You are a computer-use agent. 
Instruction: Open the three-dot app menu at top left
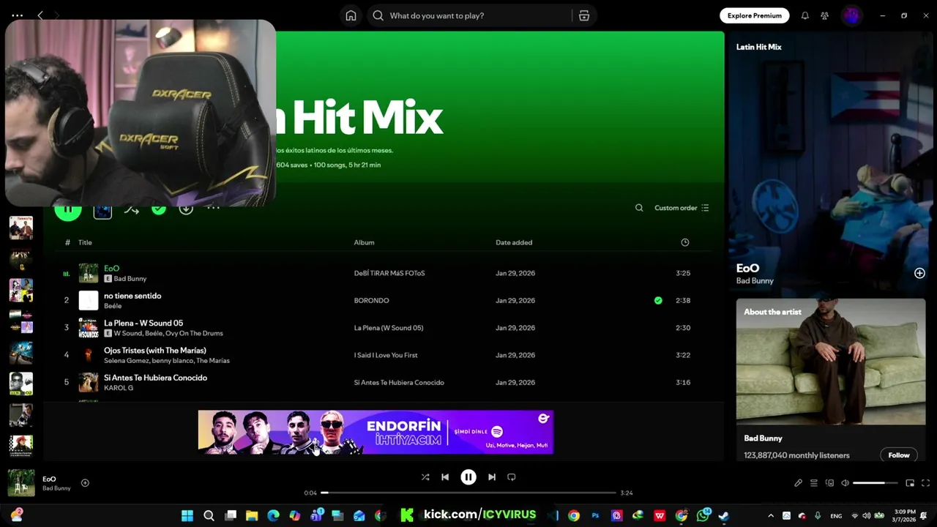tap(18, 15)
